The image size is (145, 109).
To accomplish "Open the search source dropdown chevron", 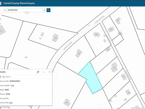I will pos(5,10).
